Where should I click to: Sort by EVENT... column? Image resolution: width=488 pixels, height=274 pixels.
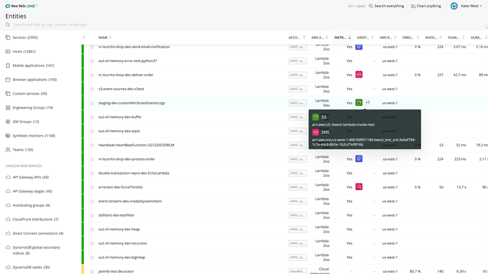pyautogui.click(x=365, y=38)
